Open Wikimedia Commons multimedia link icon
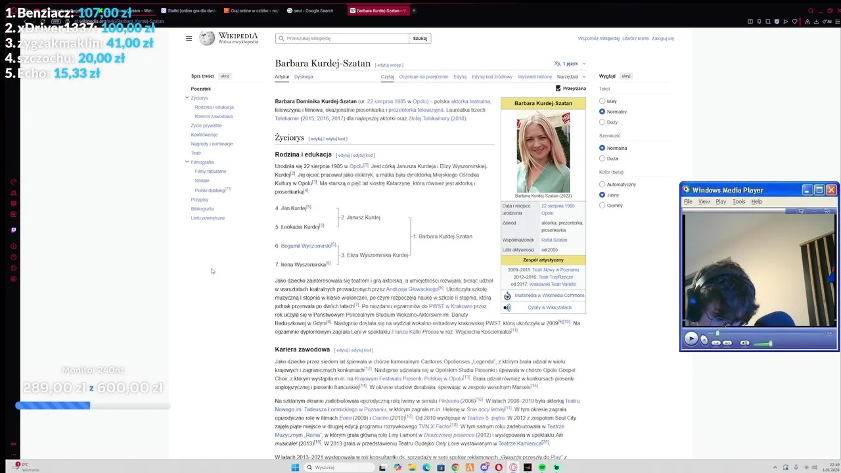The image size is (841, 473). [507, 296]
